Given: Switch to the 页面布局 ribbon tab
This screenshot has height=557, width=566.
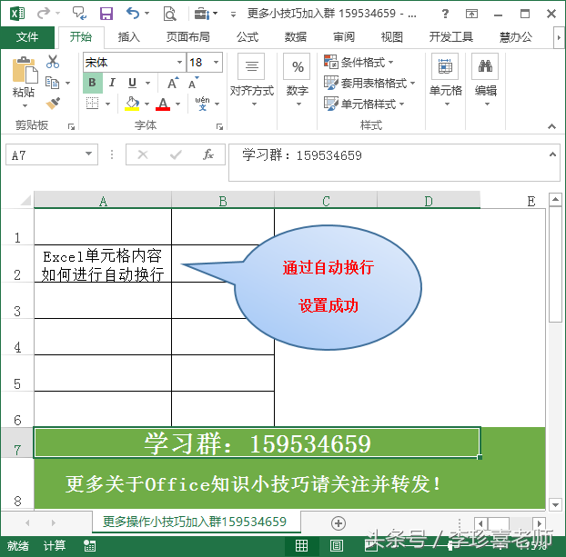Looking at the screenshot, I should click(x=187, y=37).
